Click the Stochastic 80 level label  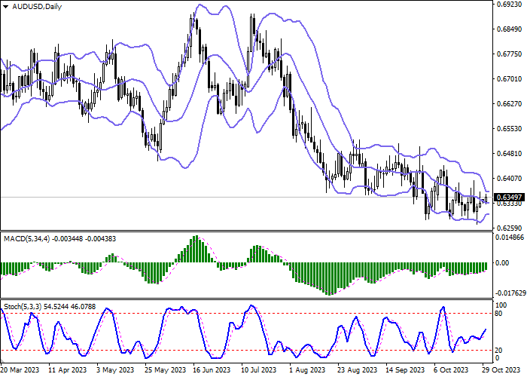499,314
